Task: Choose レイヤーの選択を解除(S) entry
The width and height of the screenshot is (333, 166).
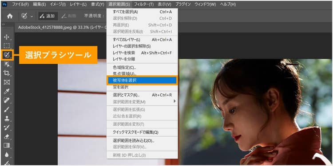Action: coord(142,46)
